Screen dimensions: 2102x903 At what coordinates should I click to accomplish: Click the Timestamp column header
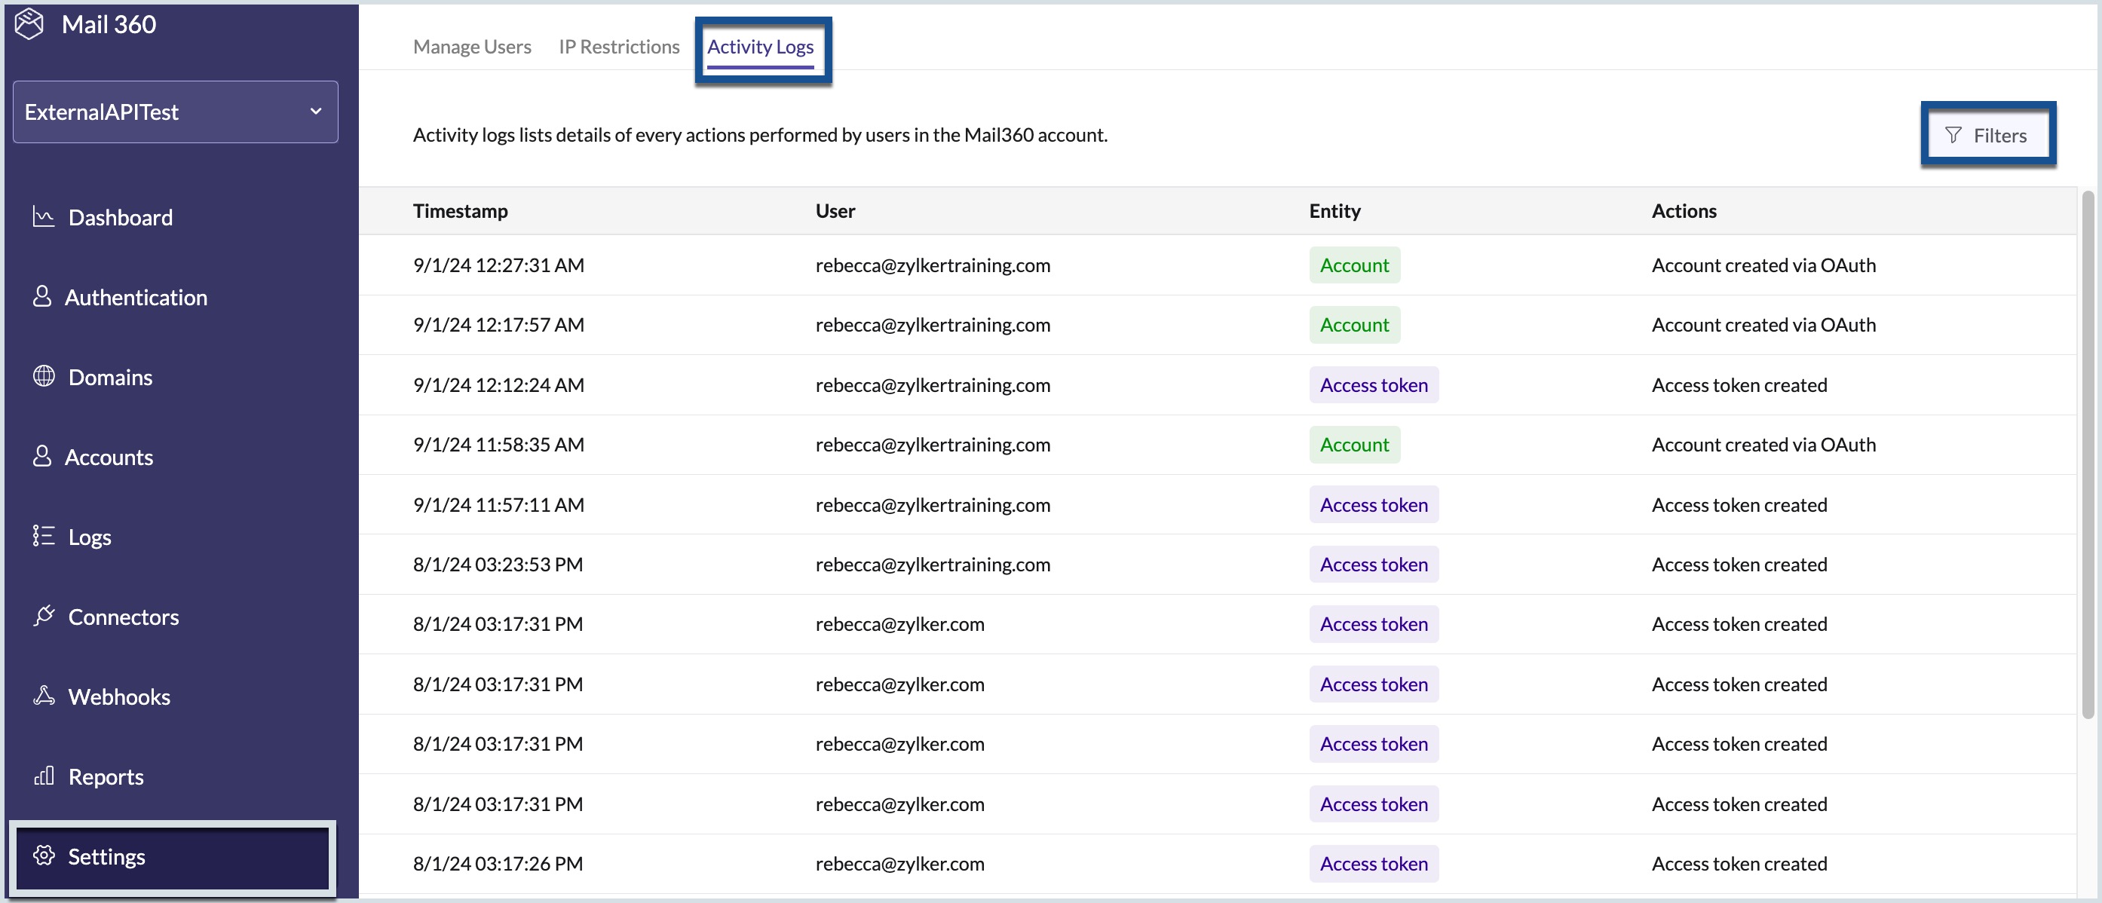pyautogui.click(x=460, y=210)
